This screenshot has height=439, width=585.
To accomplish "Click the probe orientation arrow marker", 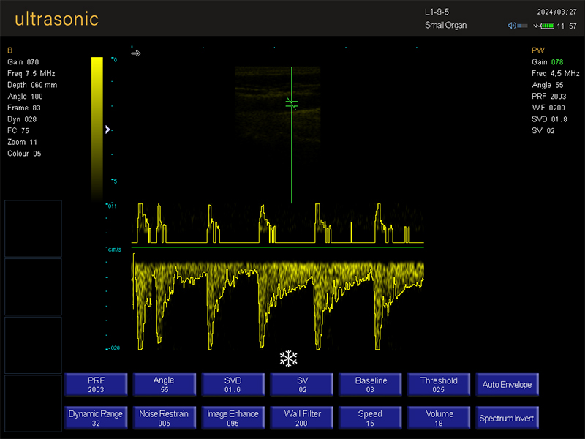I will point(135,53).
